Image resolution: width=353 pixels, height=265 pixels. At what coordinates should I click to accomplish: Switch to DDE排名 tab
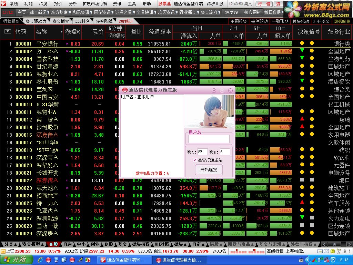click(x=82, y=21)
